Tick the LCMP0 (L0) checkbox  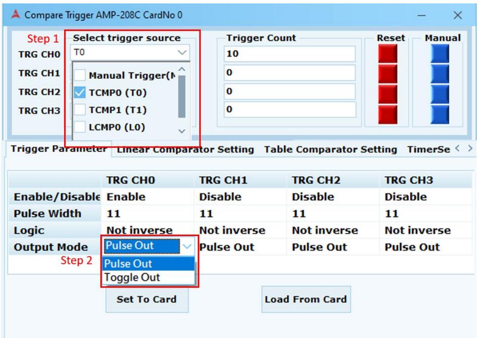[x=80, y=127]
